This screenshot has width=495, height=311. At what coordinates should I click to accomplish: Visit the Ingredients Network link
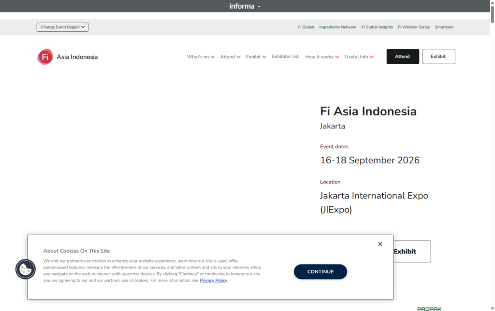(x=337, y=27)
